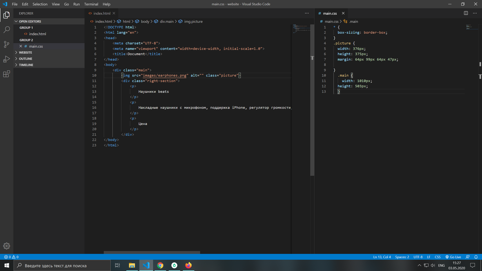The image size is (482, 271).
Task: Open Google Chrome from the taskbar
Action: tap(160, 265)
